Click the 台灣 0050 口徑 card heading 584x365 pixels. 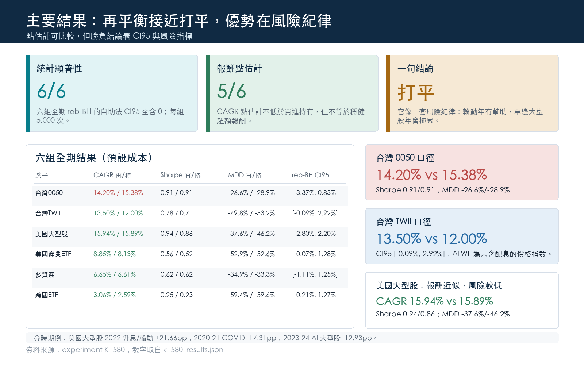[x=405, y=158]
